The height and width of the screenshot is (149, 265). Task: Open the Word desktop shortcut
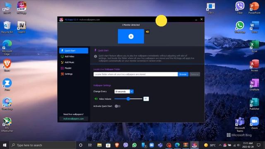tap(254, 27)
